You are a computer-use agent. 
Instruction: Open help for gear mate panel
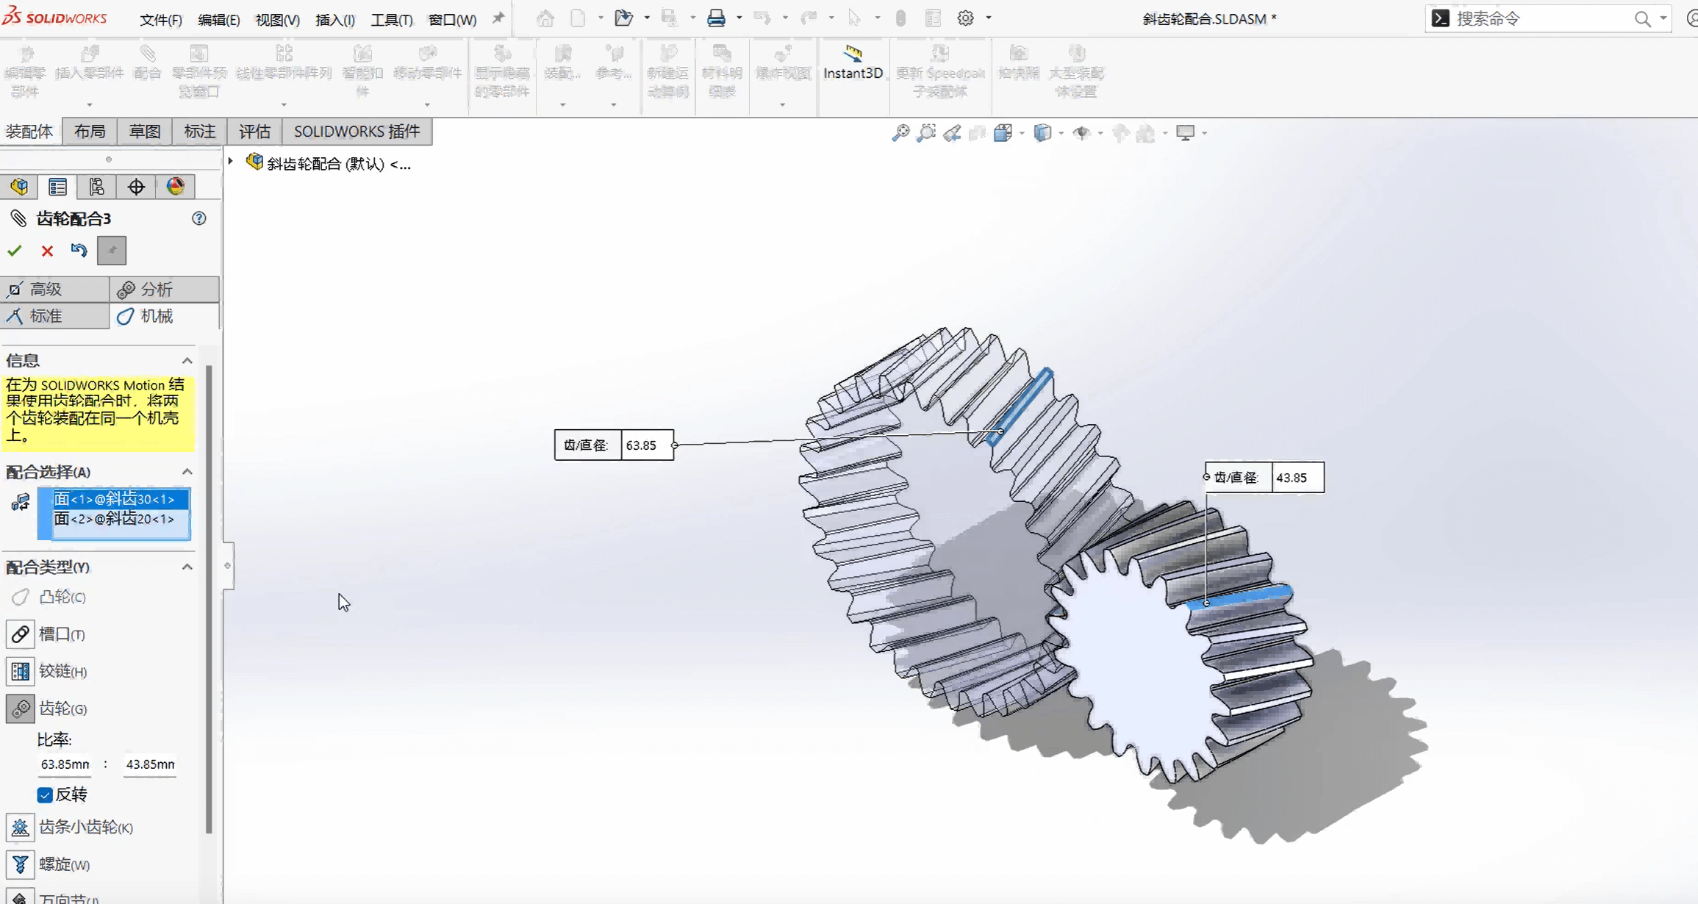[199, 218]
